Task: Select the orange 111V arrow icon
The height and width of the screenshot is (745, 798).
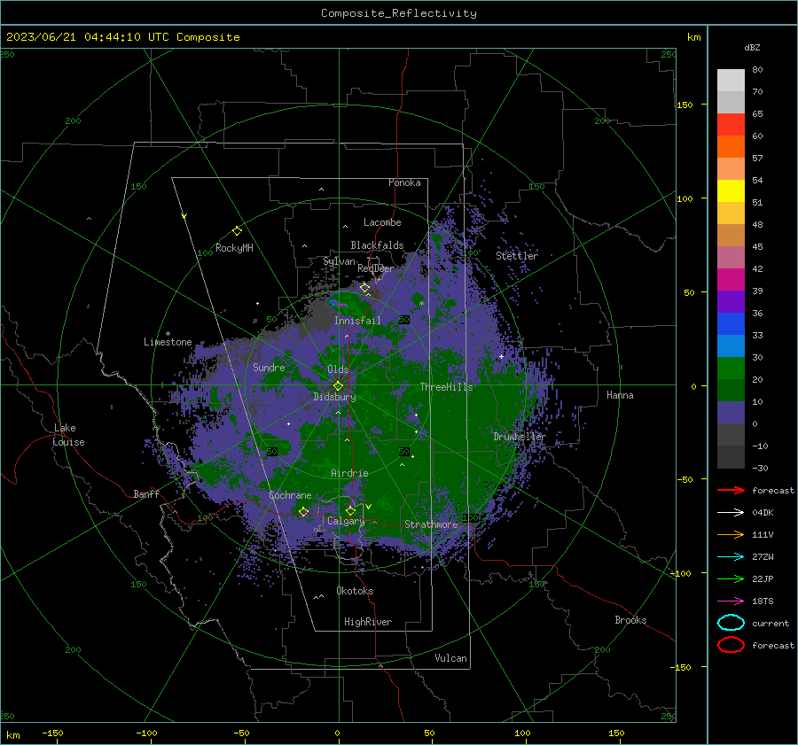Action: pyautogui.click(x=731, y=534)
